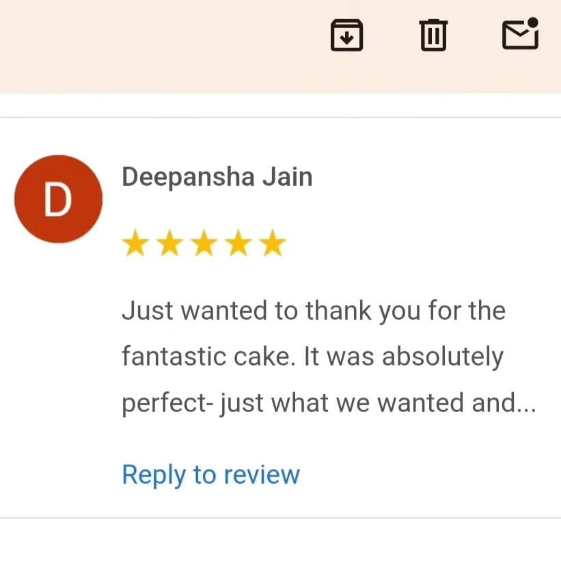Click the review line starting 'perfect- just what'
Viewport: 561px width, 561px height.
click(x=329, y=404)
